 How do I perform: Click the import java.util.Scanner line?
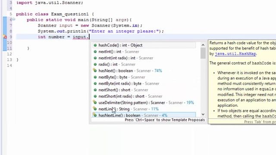click(x=50, y=3)
